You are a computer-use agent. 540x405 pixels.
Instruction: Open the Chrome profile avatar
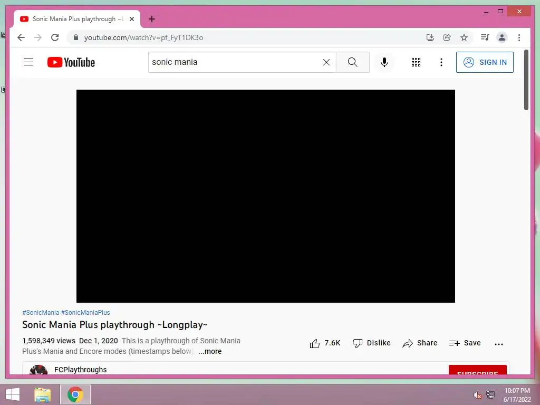(502, 37)
